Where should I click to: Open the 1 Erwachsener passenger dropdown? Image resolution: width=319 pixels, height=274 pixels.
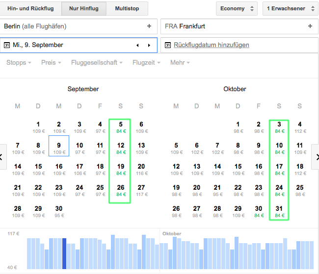pyautogui.click(x=291, y=8)
